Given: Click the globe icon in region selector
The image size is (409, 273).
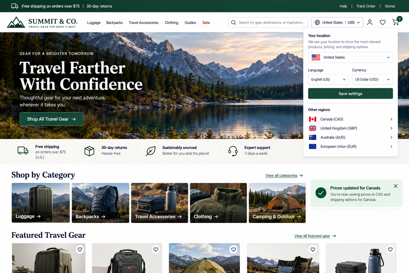Looking at the screenshot, I should (317, 22).
